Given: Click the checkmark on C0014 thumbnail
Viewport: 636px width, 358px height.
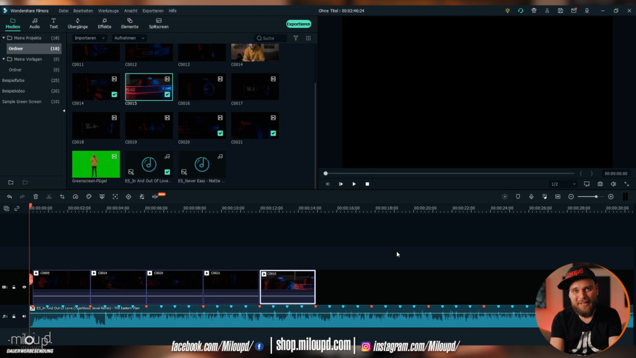Looking at the screenshot, I should pos(114,94).
